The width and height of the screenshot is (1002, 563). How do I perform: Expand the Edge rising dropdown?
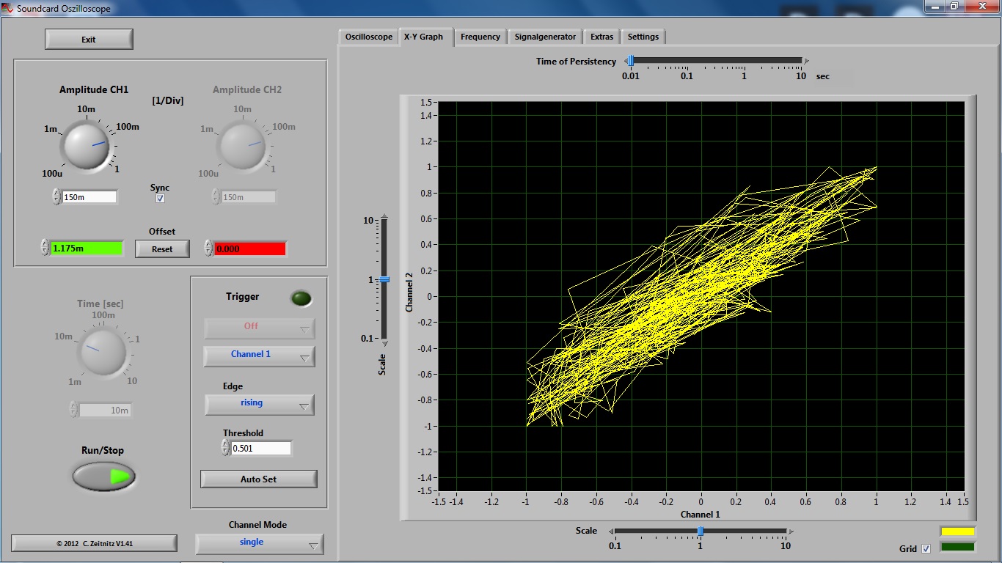pos(259,403)
